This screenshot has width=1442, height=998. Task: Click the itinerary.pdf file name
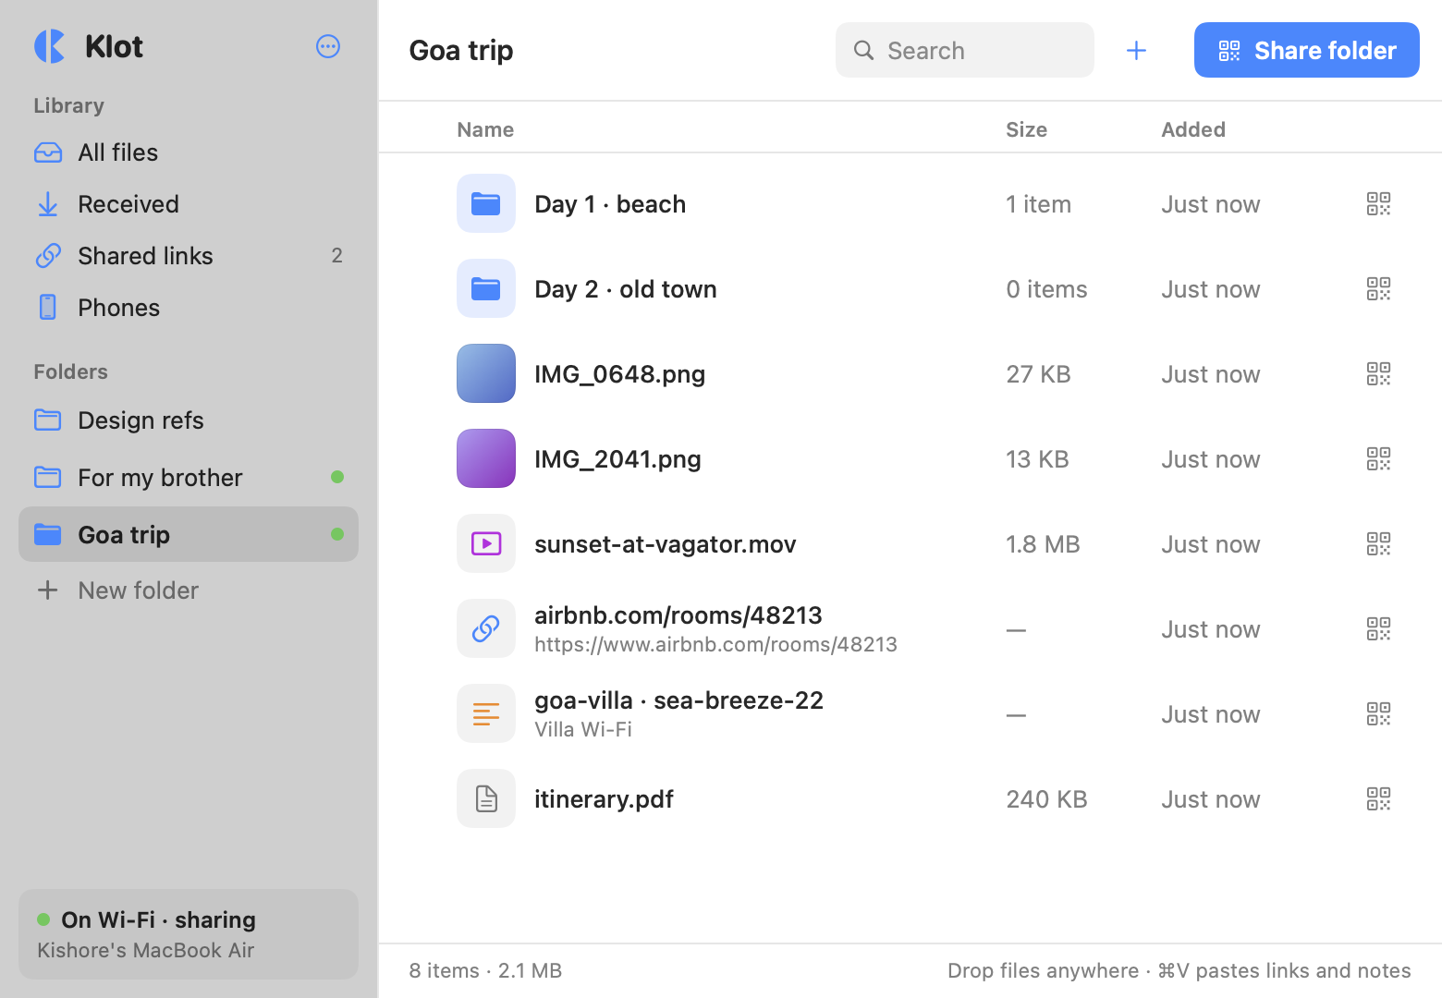point(604,798)
